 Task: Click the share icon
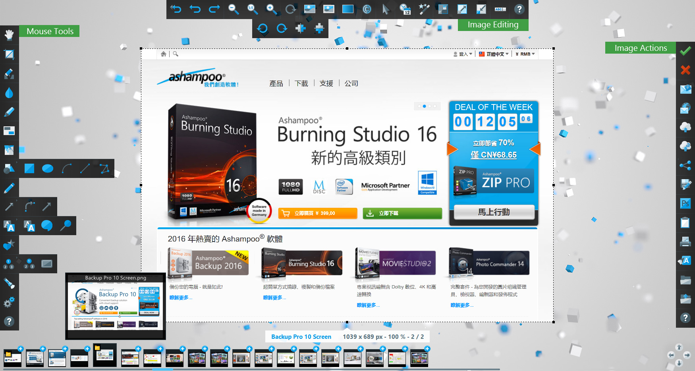pos(685,165)
